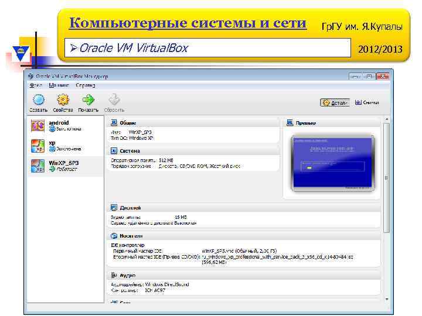Viewport: 422px width, 316px height.
Task: Click the Создать (Create) toolbar icon
Action: click(x=39, y=99)
